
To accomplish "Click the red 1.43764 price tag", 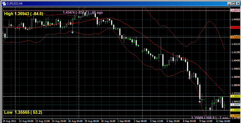I will [235, 27].
